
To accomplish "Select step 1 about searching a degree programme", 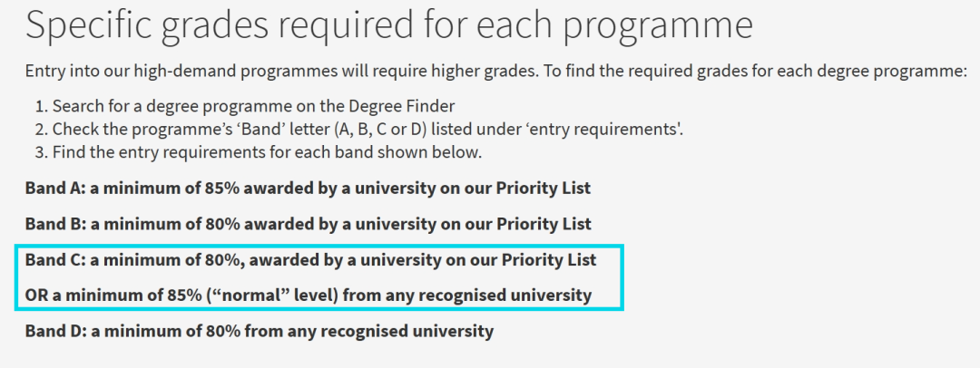I will coord(245,106).
